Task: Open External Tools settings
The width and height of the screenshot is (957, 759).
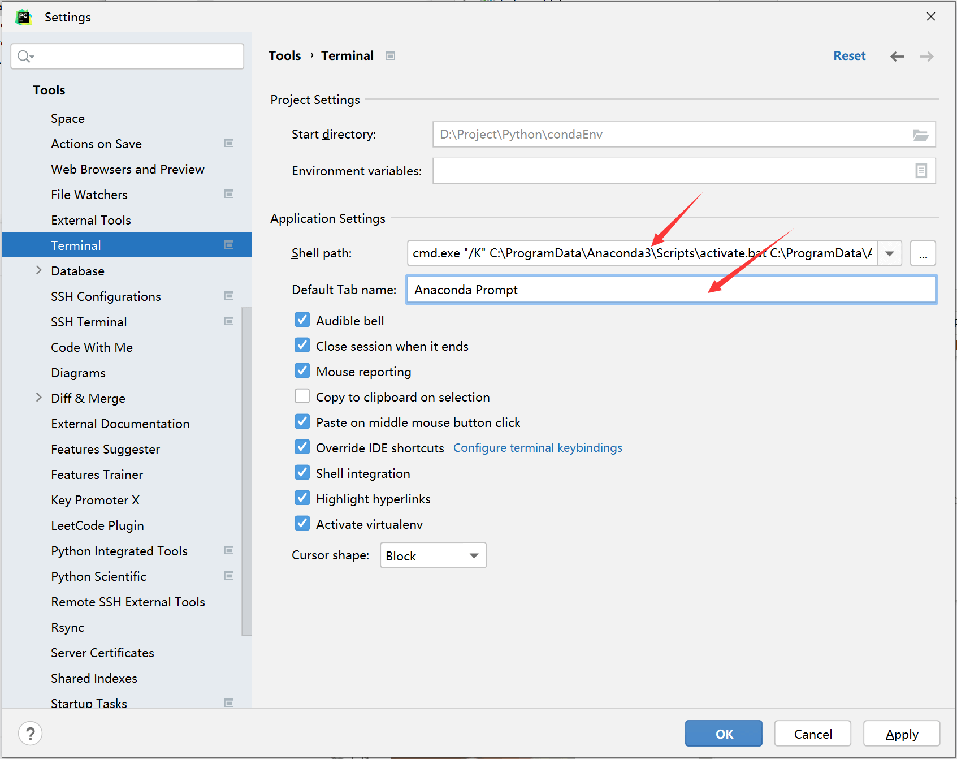Action: (91, 220)
